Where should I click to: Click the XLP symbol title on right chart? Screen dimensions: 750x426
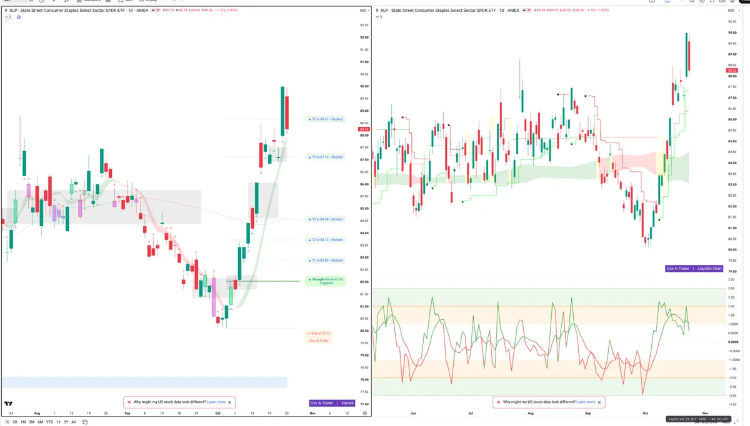point(449,11)
